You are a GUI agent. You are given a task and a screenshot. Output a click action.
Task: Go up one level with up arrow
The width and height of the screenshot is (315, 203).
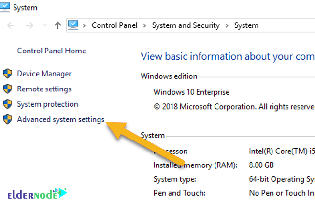coord(58,25)
